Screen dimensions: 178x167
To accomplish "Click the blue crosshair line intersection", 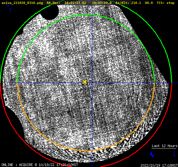I will [92, 83].
